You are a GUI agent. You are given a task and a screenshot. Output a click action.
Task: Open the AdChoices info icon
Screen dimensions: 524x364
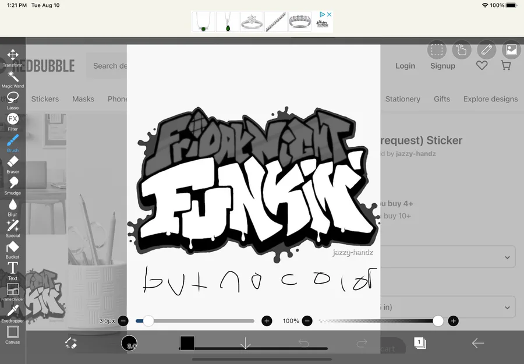point(322,15)
